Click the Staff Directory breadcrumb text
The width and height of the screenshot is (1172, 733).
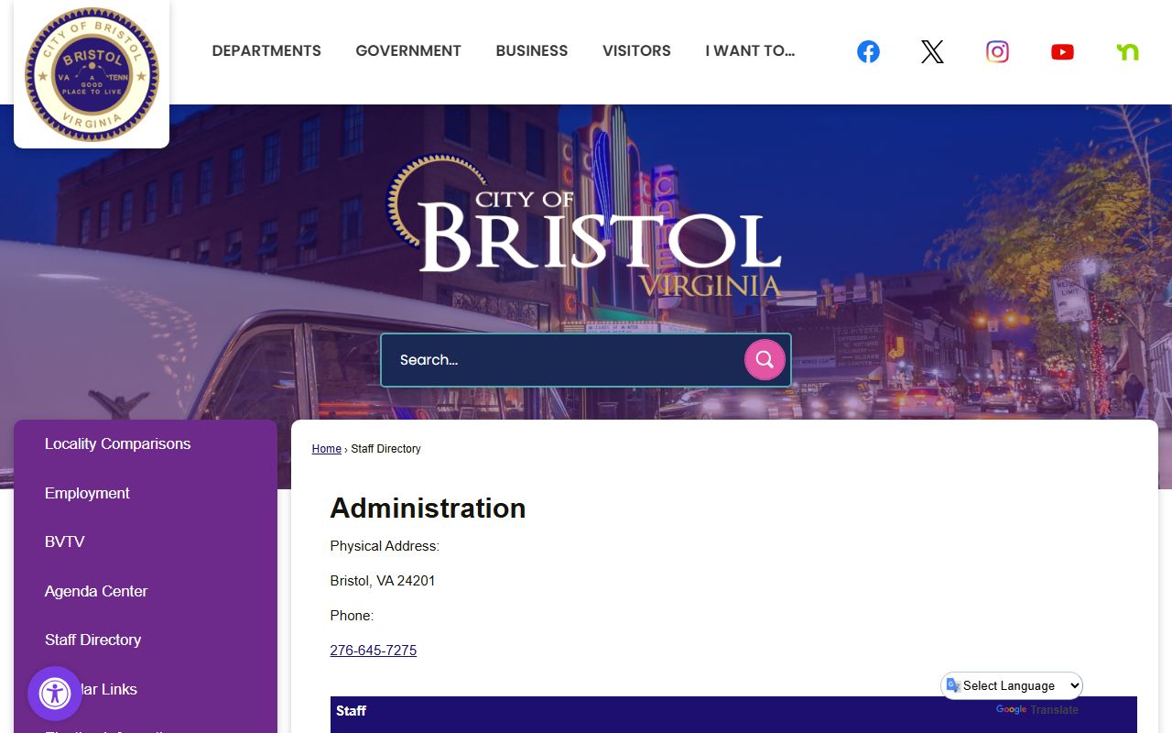(385, 449)
